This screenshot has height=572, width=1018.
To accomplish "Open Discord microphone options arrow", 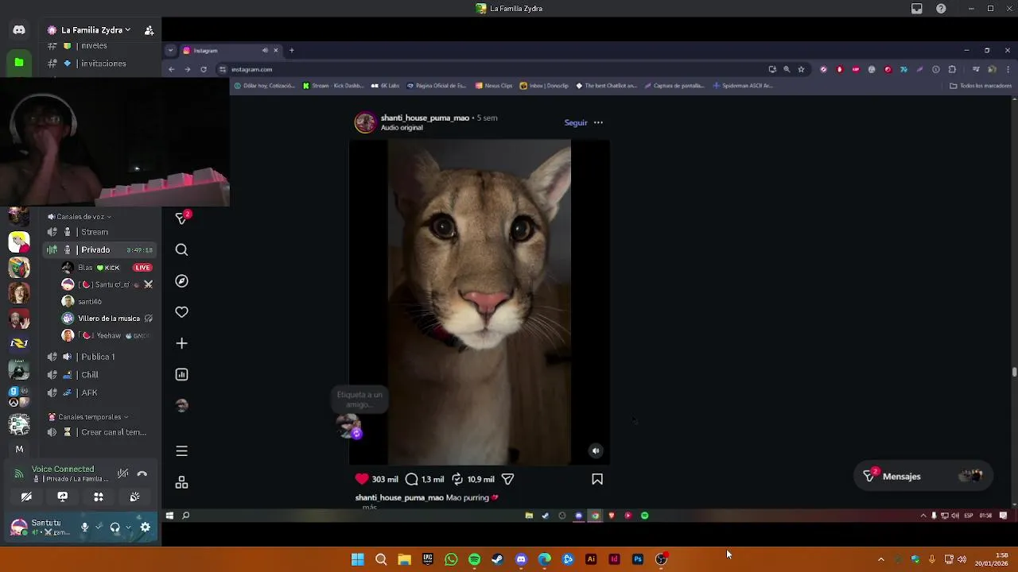I will click(99, 527).
